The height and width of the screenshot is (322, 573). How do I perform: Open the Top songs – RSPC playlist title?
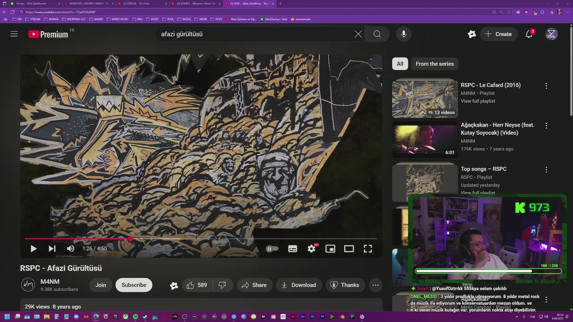[x=483, y=169]
